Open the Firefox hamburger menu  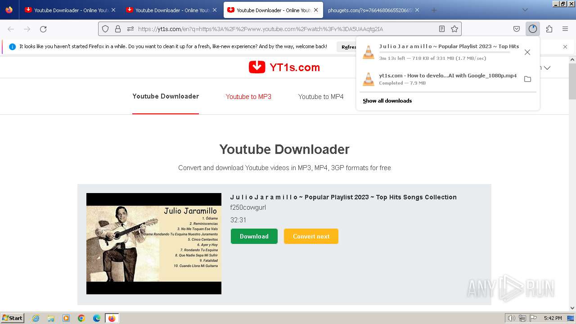point(565,29)
